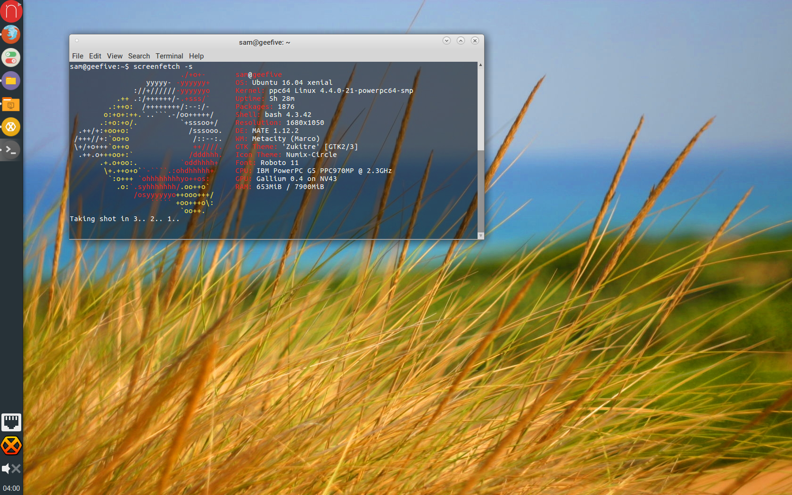This screenshot has width=792, height=495.
Task: Click the 04:00 clock in the panel
Action: (x=11, y=488)
